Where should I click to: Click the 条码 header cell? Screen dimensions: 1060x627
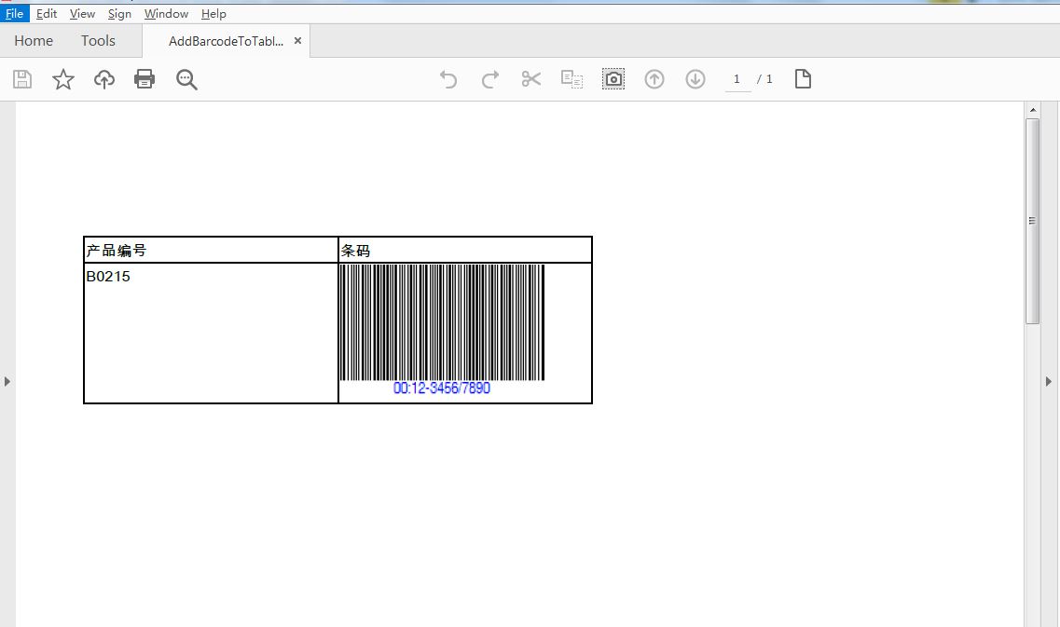(465, 250)
